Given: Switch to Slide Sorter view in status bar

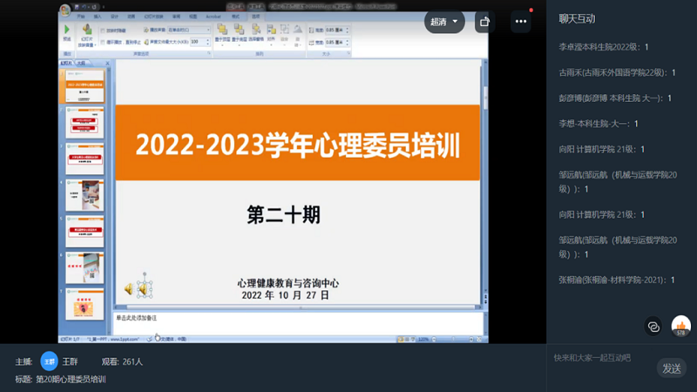Looking at the screenshot, I should [x=407, y=339].
